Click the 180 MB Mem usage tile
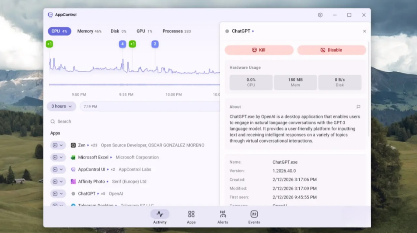Screen dimensions: 417x233 pyautogui.click(x=295, y=82)
